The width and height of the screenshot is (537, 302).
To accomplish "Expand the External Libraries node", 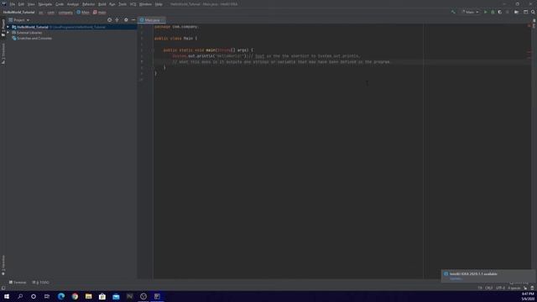I will [x=8, y=33].
